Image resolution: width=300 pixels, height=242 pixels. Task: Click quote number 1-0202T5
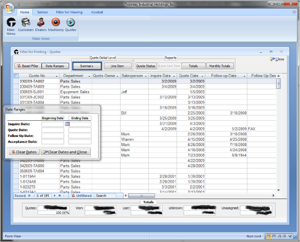pos(28,187)
